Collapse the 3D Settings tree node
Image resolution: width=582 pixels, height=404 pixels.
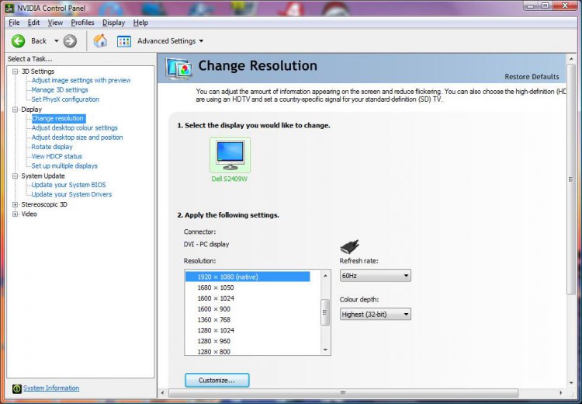tap(15, 71)
